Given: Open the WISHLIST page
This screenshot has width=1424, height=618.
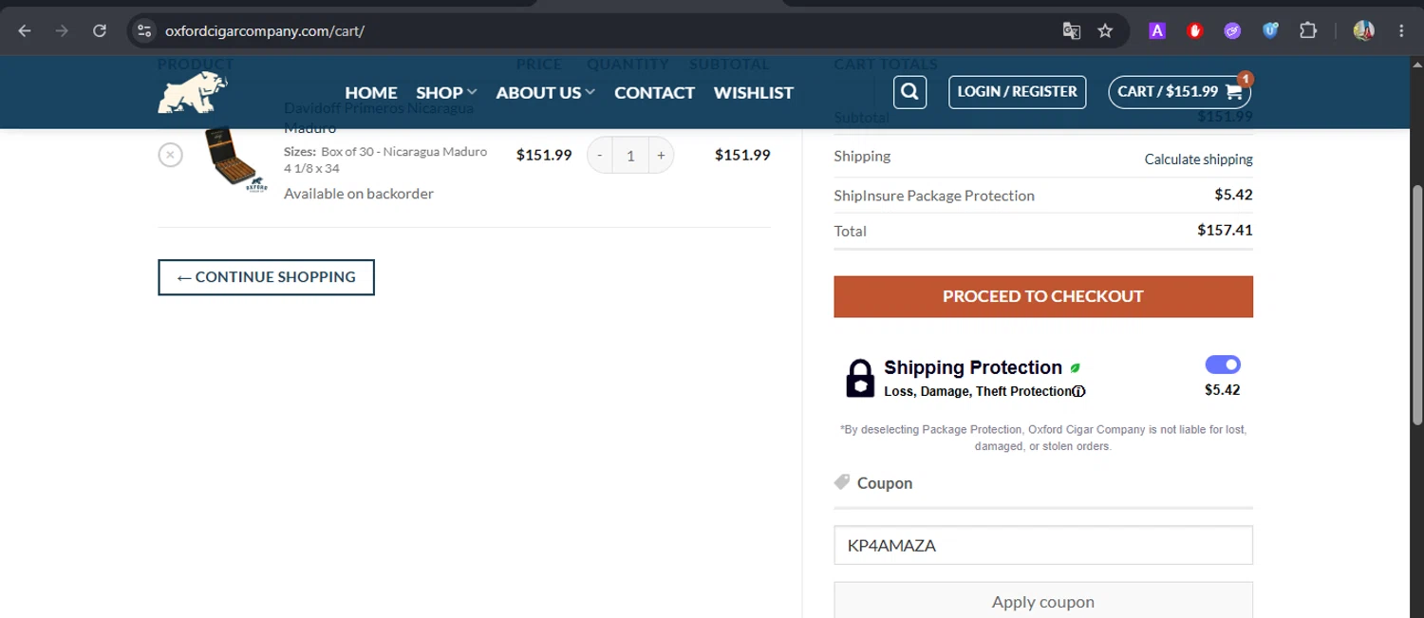Looking at the screenshot, I should coord(754,92).
